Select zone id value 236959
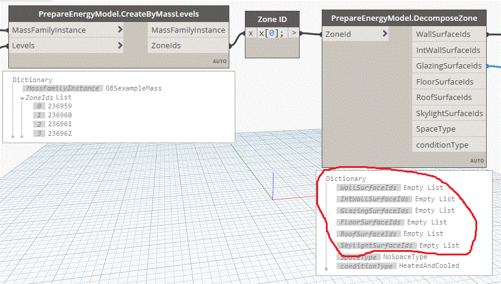The image size is (501, 284). tap(60, 106)
